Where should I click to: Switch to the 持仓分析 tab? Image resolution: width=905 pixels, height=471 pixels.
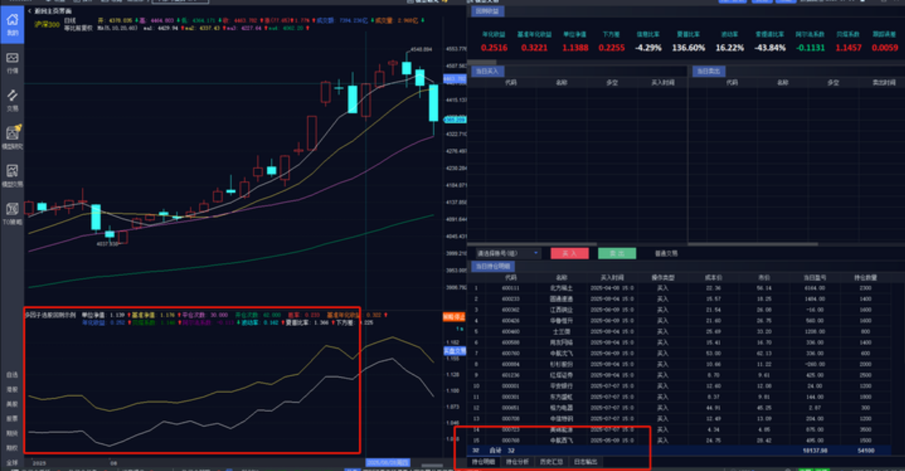click(x=517, y=462)
